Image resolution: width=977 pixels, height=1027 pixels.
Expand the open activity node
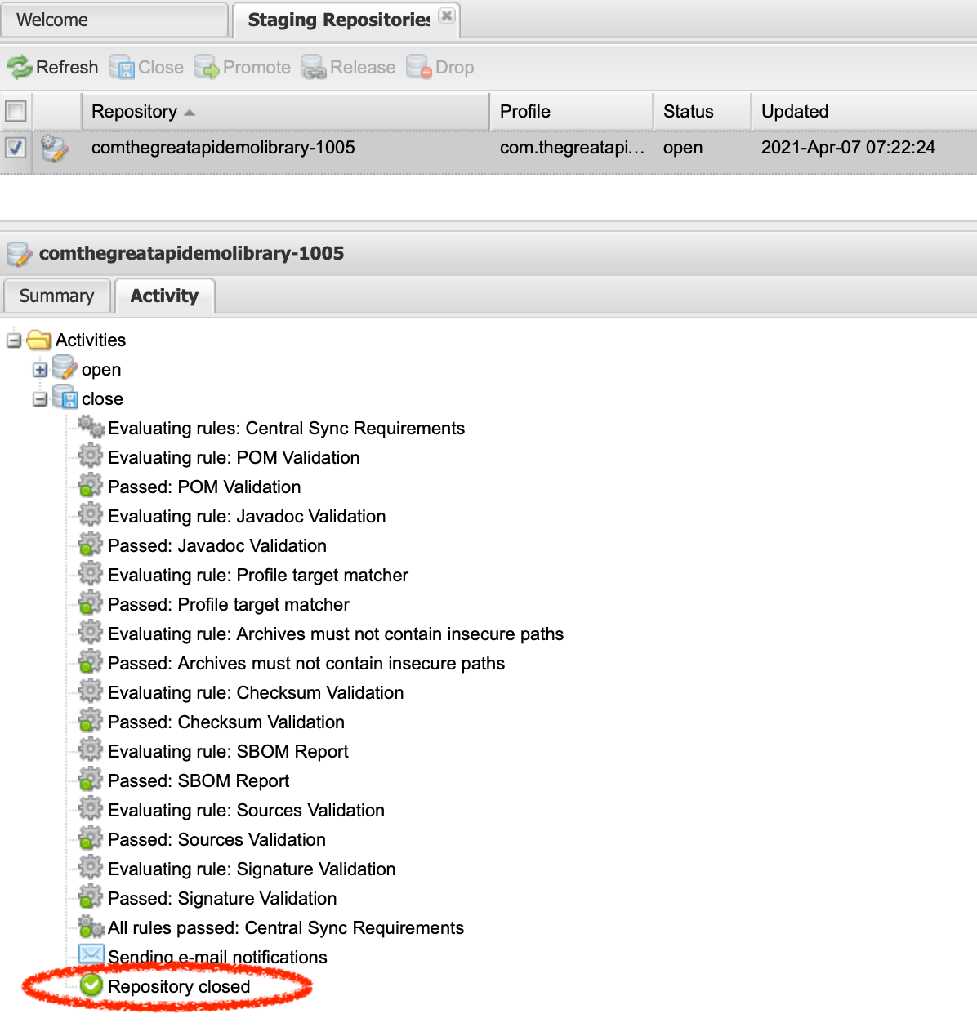click(40, 369)
